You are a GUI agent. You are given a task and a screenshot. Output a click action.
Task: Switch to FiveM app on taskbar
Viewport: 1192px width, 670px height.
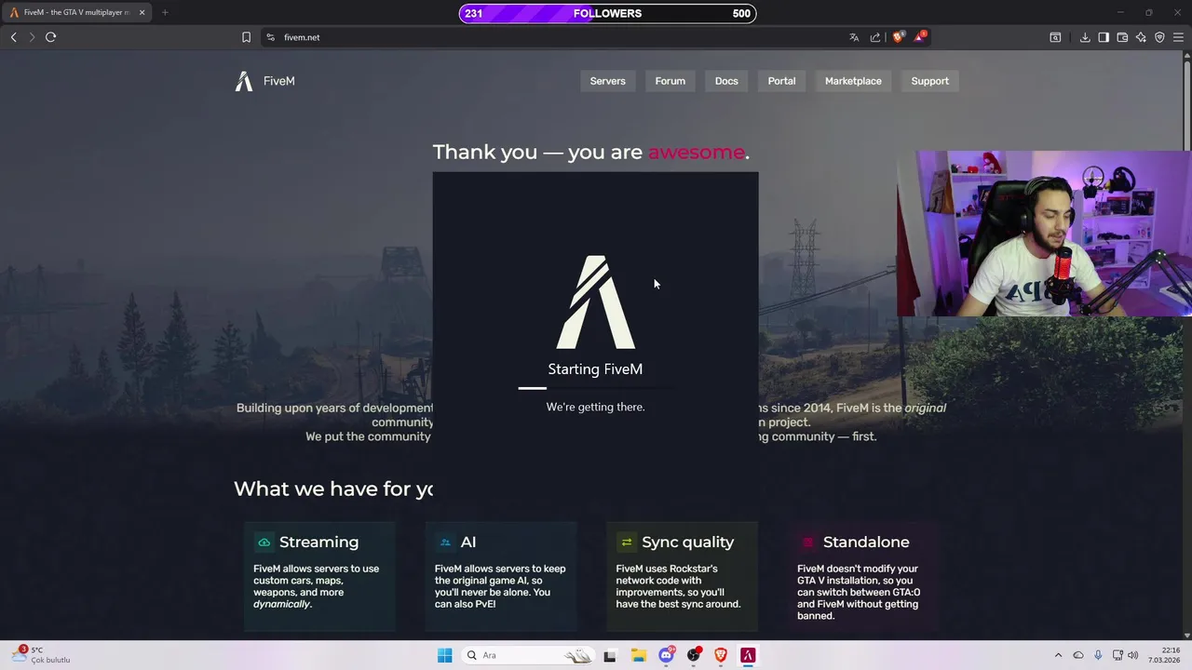coord(748,655)
